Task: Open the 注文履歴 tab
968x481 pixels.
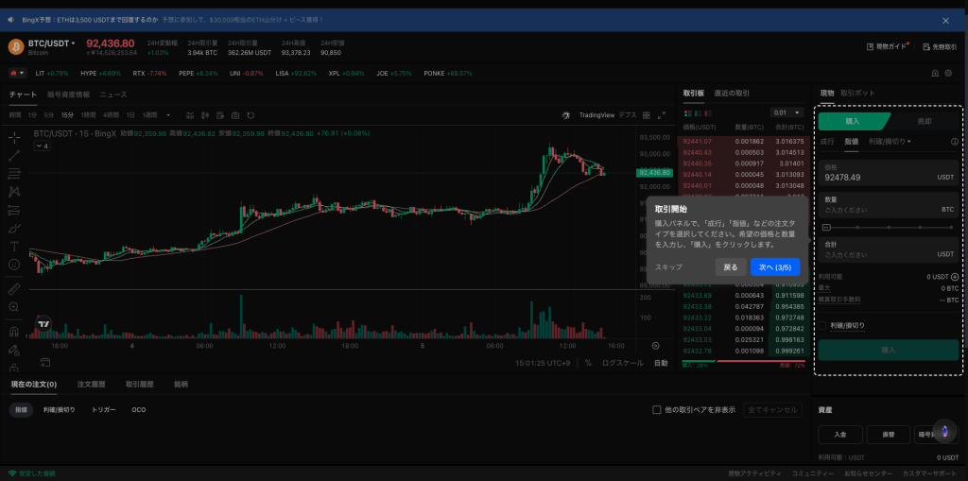Action: (91, 385)
